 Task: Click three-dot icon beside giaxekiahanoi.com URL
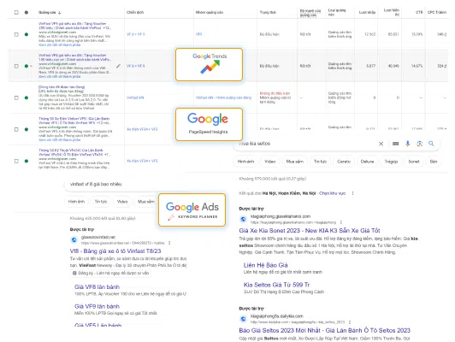[x=340, y=222]
